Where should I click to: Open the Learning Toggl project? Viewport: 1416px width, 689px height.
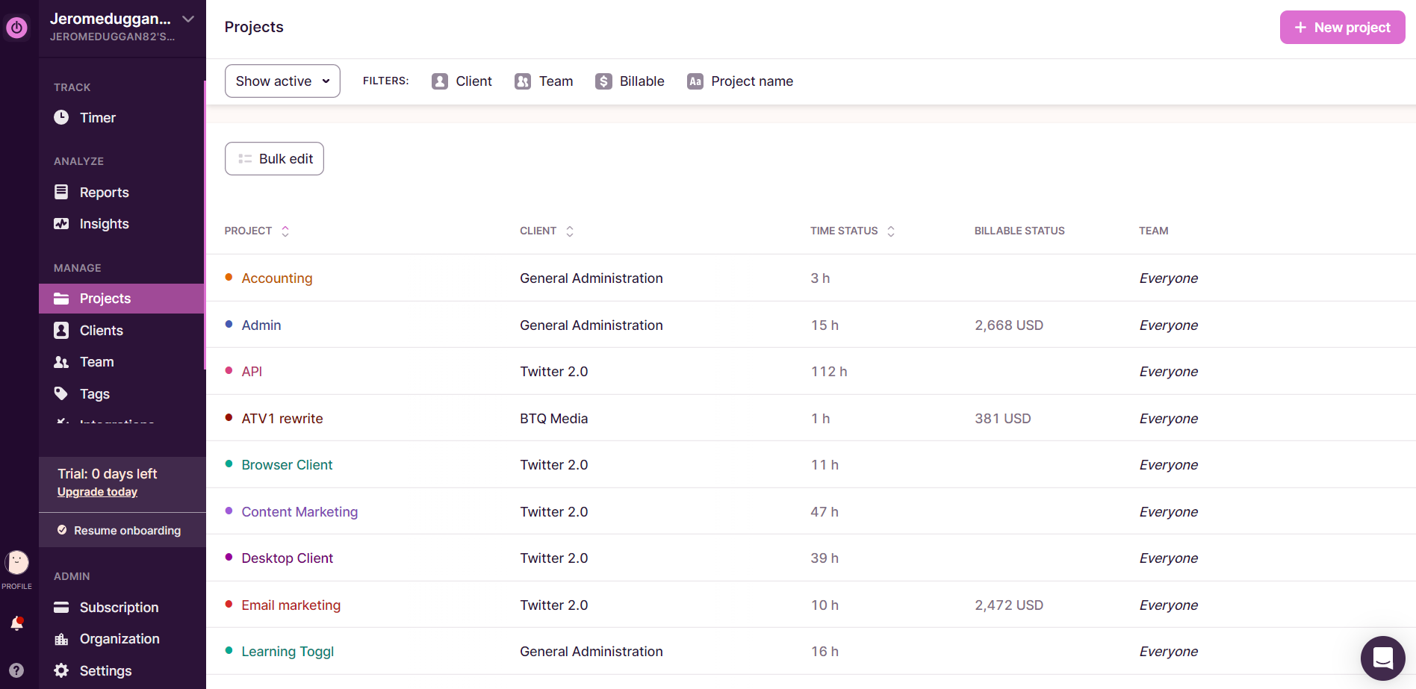point(288,652)
